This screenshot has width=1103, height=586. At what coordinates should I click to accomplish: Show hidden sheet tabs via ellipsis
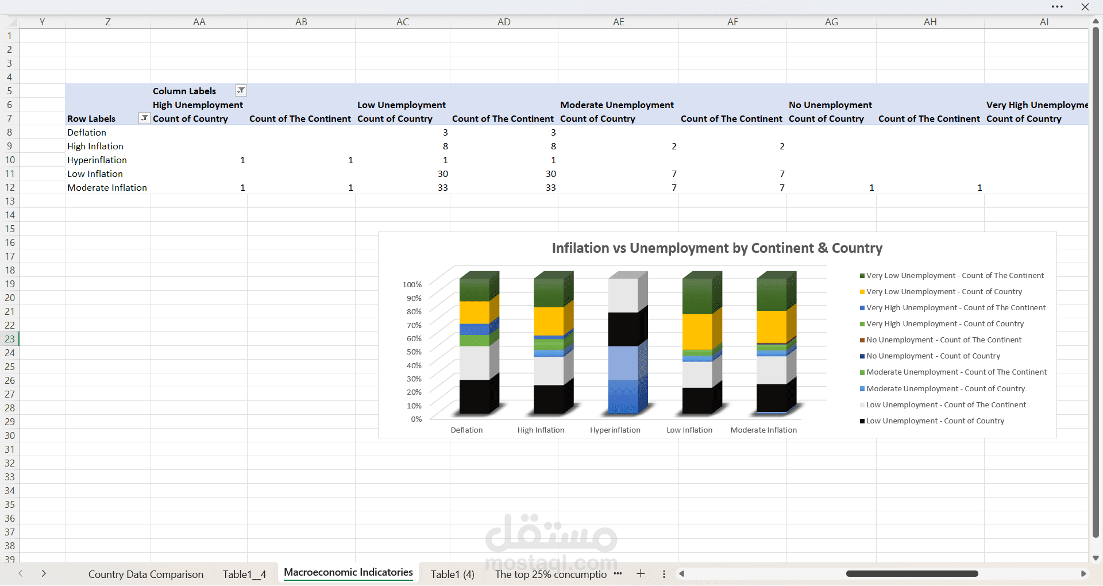[618, 574]
